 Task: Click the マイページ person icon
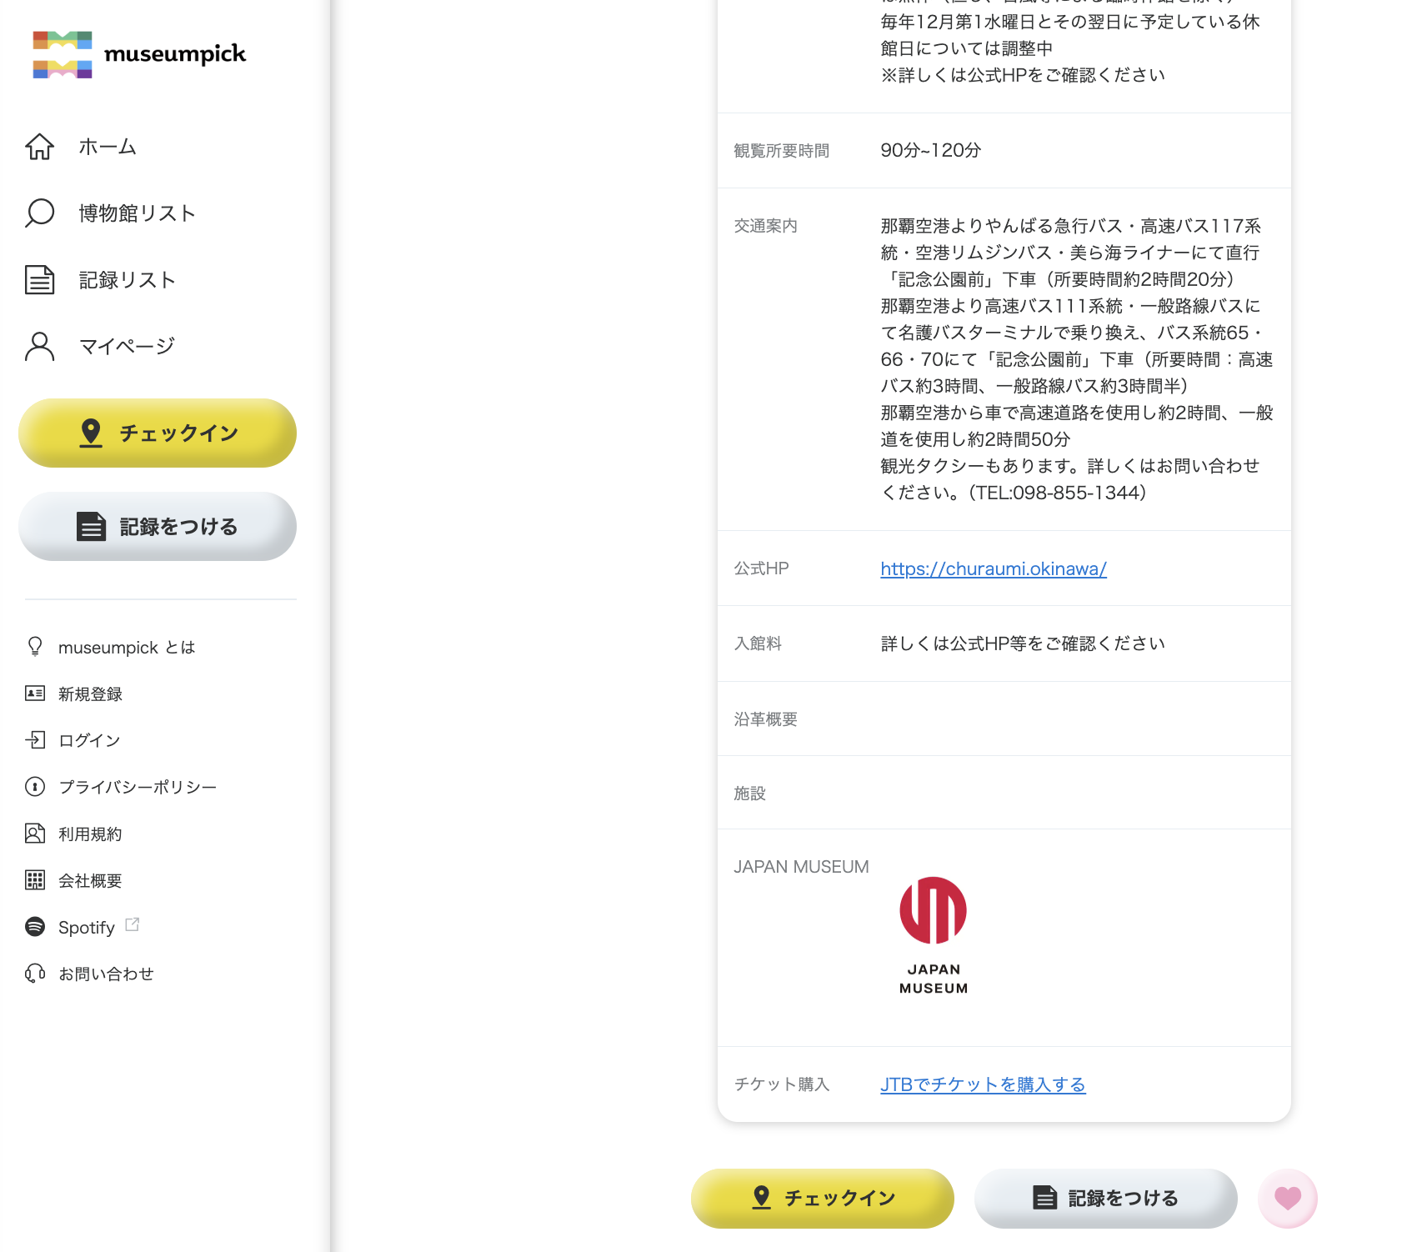click(39, 347)
